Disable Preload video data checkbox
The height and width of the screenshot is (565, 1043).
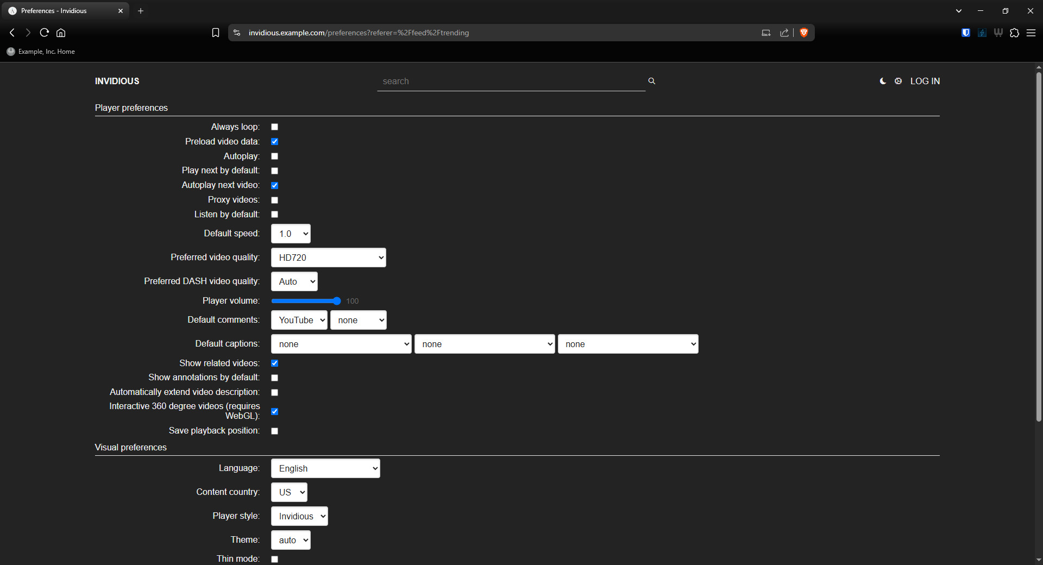click(x=274, y=142)
